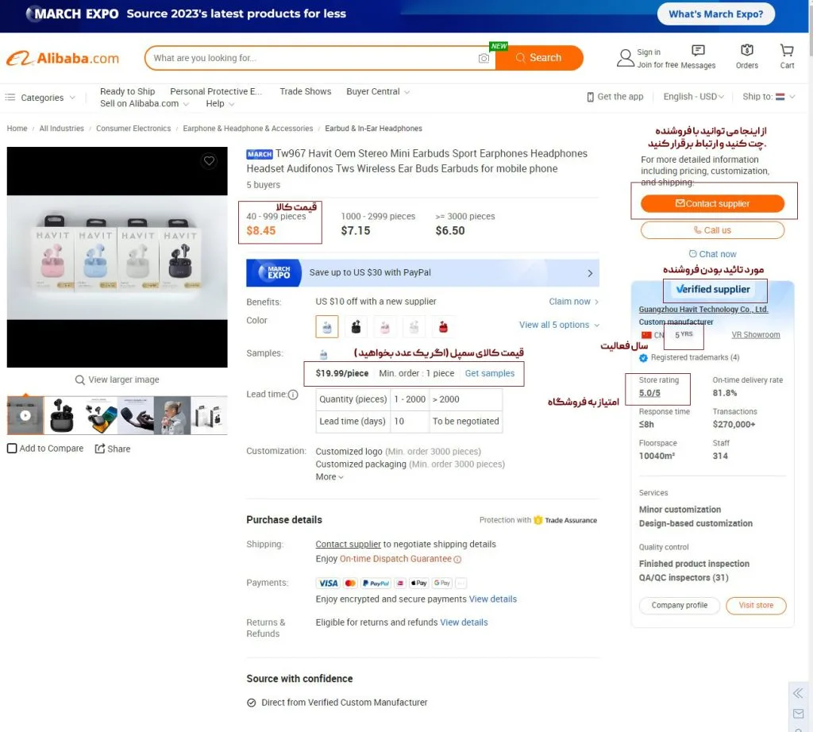Screen dimensions: 813x732
Task: Expand View all 5 options
Action: click(x=559, y=325)
